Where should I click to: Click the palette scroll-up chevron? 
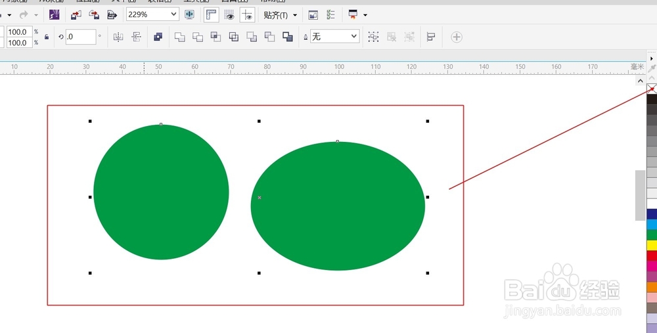652,78
